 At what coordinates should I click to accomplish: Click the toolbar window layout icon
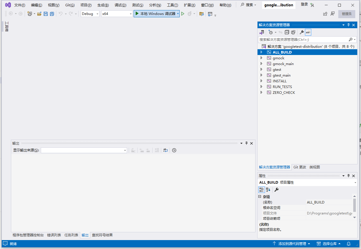tap(210, 14)
